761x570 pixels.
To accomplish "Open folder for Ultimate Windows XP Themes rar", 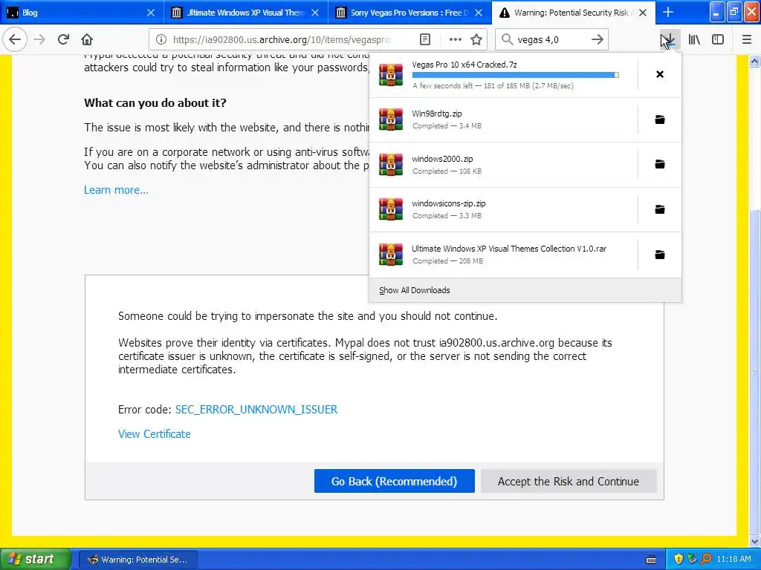I will click(660, 255).
